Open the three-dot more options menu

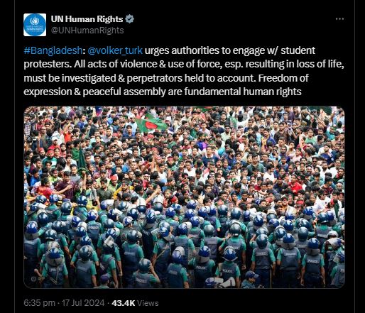coord(339,18)
